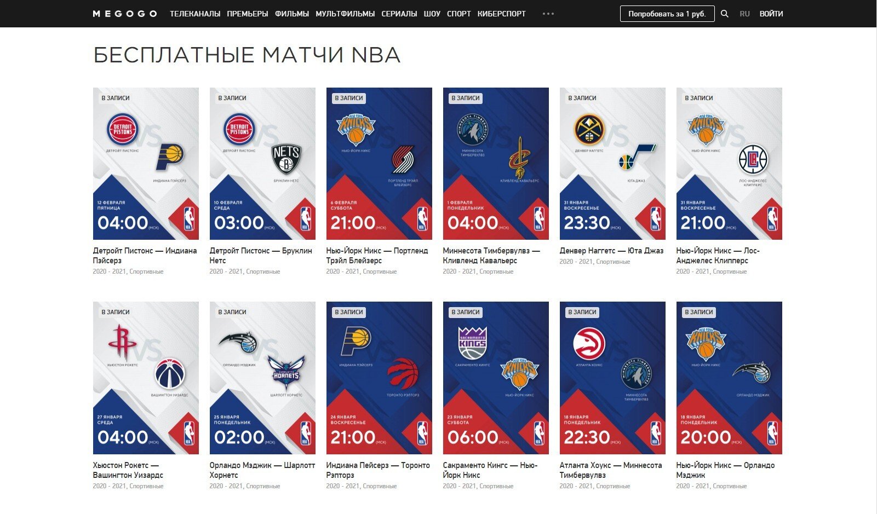Image resolution: width=877 pixels, height=514 pixels.
Task: Open the search magnifier icon
Action: (x=724, y=14)
